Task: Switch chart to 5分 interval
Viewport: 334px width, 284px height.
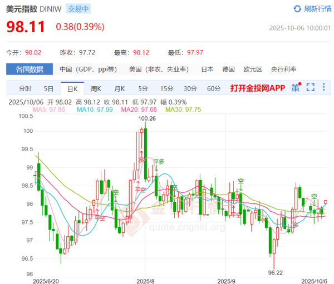Action: [x=143, y=88]
